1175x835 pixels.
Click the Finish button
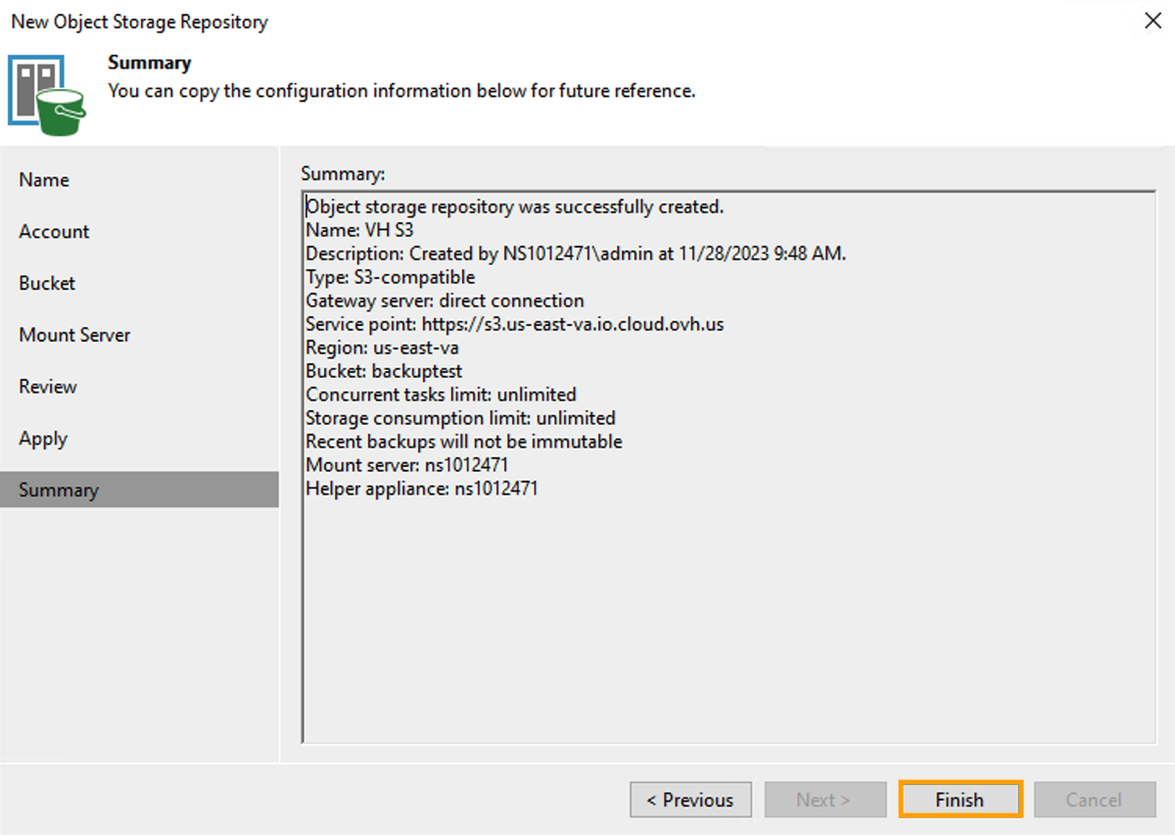click(x=960, y=799)
